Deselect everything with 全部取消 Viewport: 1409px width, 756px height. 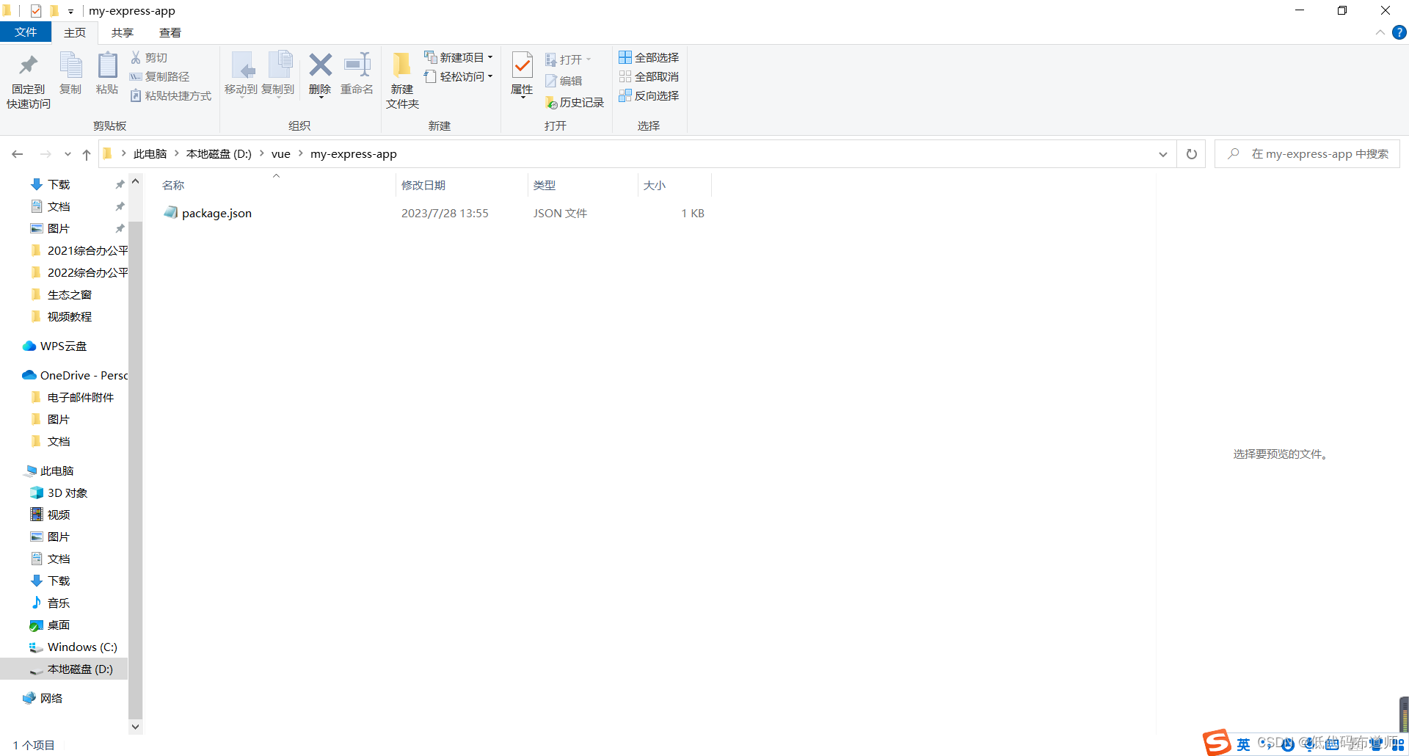pyautogui.click(x=649, y=76)
